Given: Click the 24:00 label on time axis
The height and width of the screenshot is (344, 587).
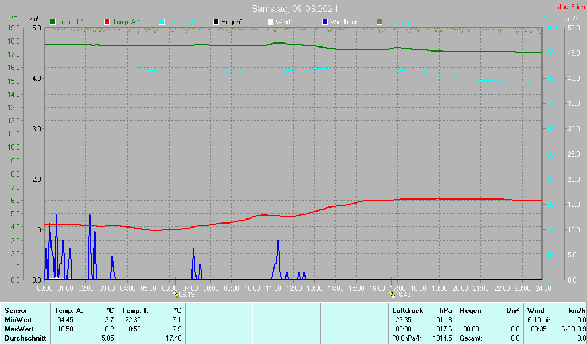Looking at the screenshot, I should [x=543, y=288].
